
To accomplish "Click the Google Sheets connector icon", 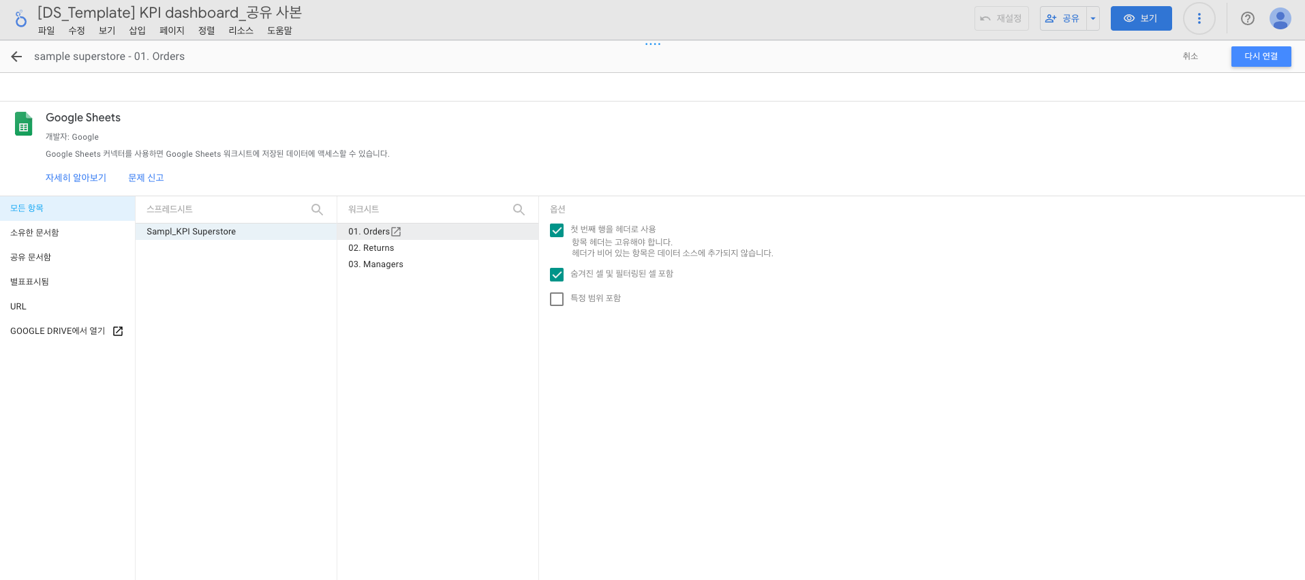I will click(x=24, y=124).
